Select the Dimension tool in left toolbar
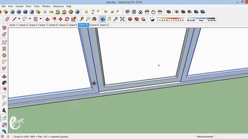This screenshot has width=248, height=139. pos(4,97)
